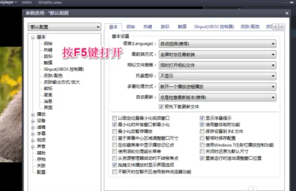Uncheck 预先下载更新文件 checkbox
This screenshot has width=296, height=191.
(x=161, y=107)
